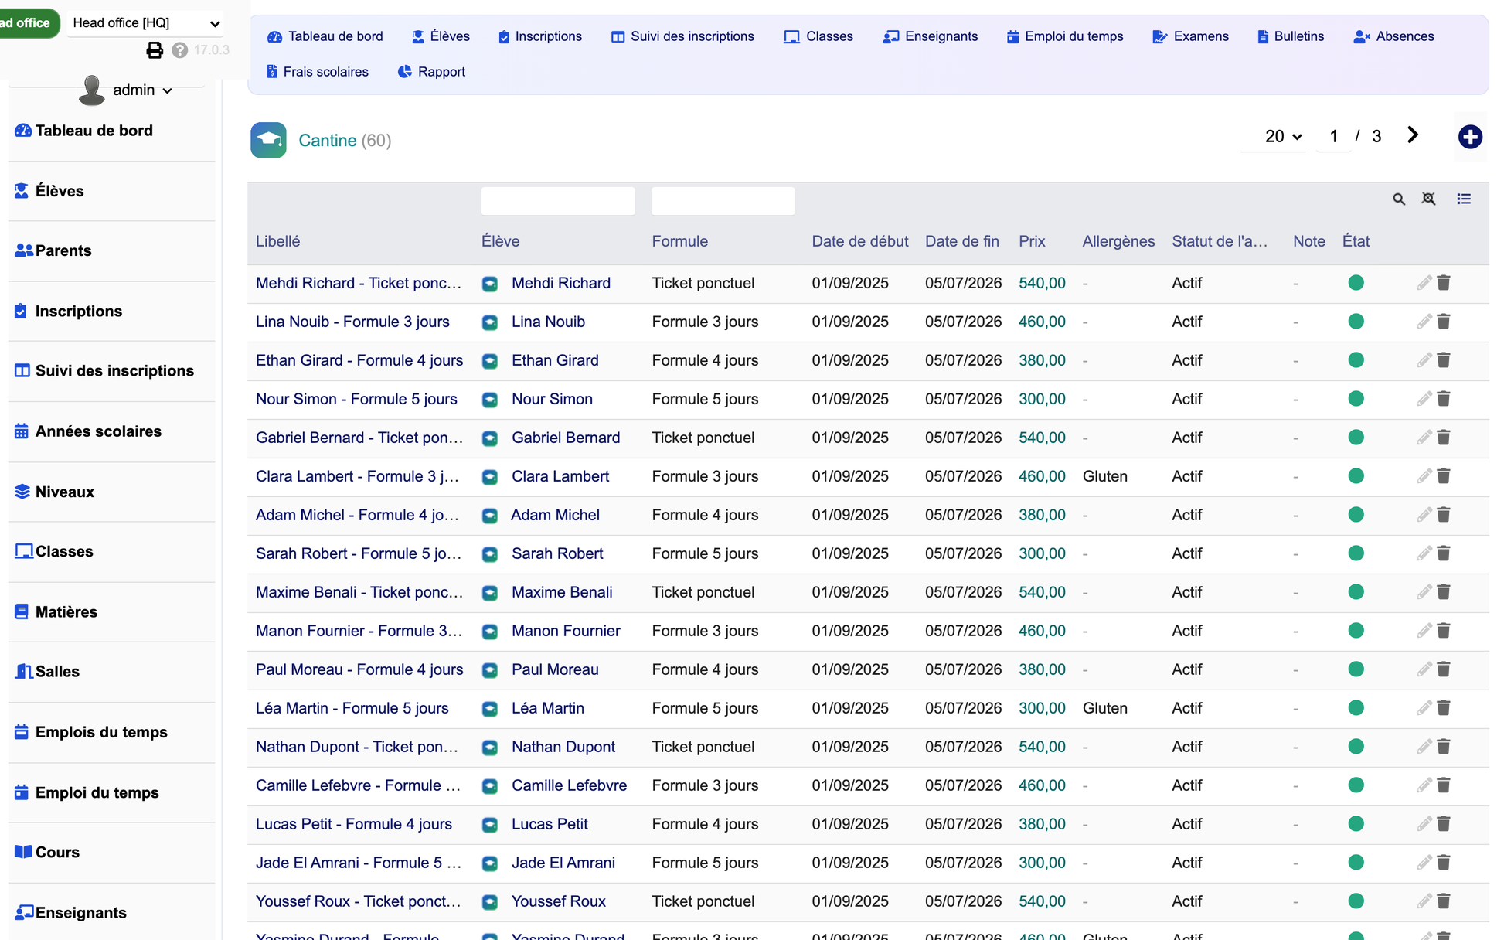Click the current page number field
Image resolution: width=1504 pixels, height=940 pixels.
[x=1333, y=137]
